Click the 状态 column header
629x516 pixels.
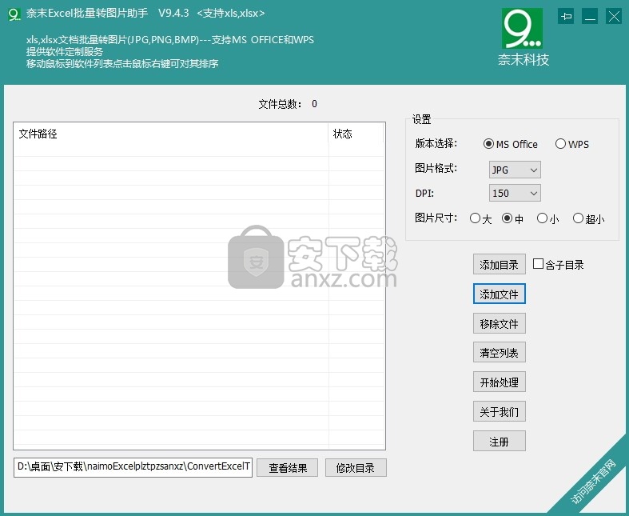click(x=356, y=134)
